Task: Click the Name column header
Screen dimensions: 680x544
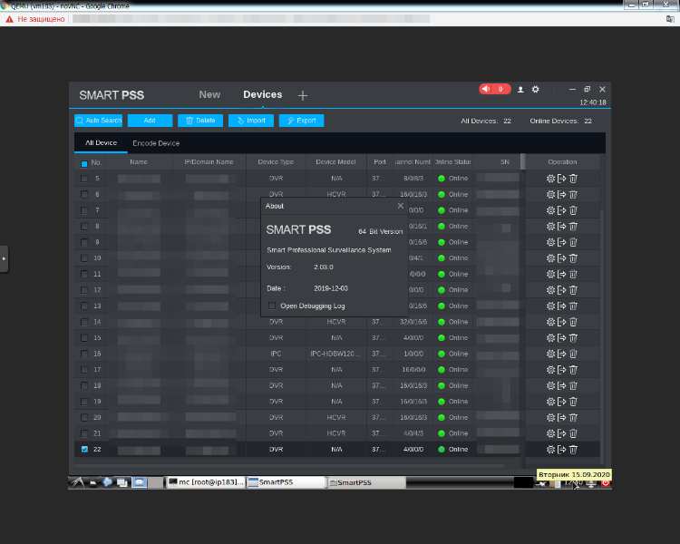Action: (139, 161)
